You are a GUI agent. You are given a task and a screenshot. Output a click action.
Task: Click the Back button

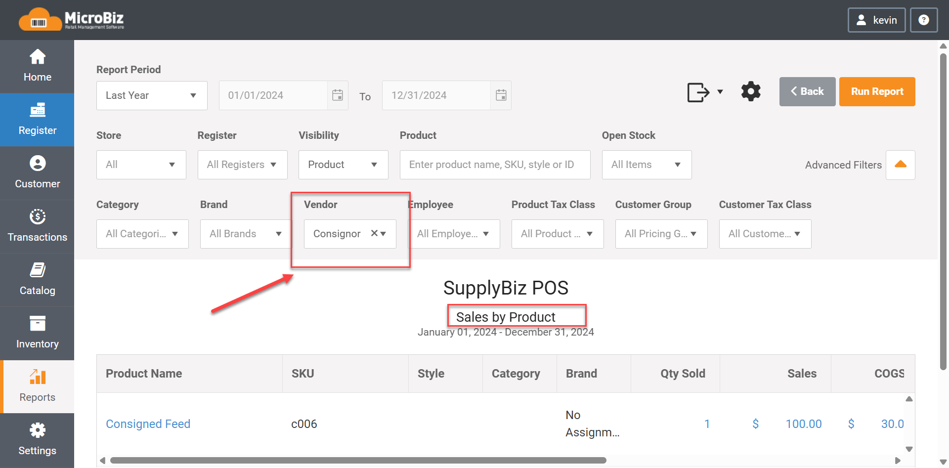click(x=807, y=91)
